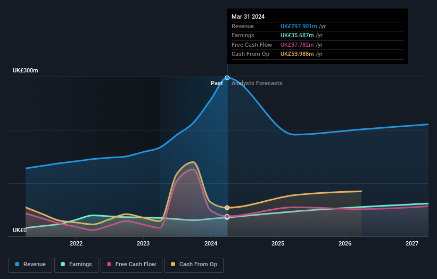The height and width of the screenshot is (279, 437).
Task: Click the pink Free Cash Flow legend dot
Action: coord(109,264)
